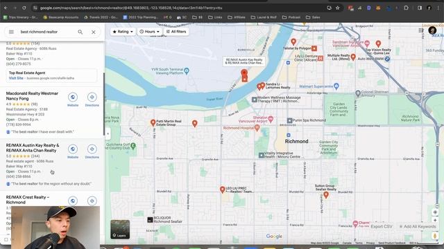Open RE/MAX Austin Kay Realty website icon
Screen dimensions: 444x249
click(x=73, y=149)
